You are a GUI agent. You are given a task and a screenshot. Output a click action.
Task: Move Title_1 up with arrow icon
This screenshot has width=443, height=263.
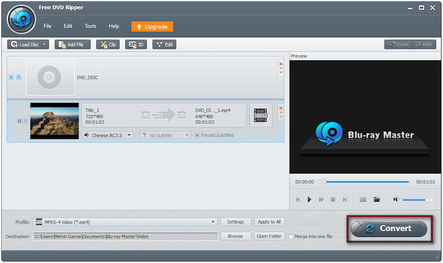[281, 112]
